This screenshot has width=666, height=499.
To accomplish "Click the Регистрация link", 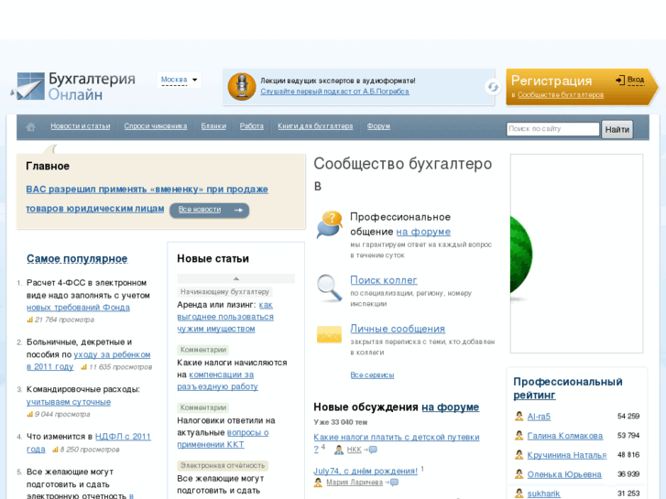I will coord(551,81).
